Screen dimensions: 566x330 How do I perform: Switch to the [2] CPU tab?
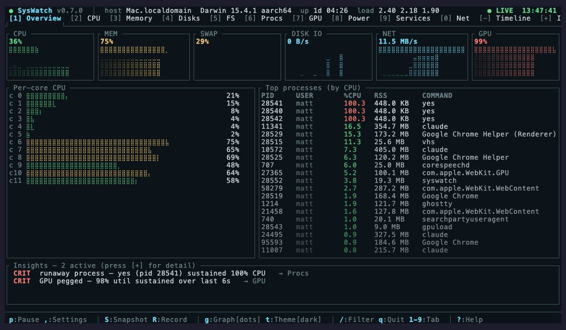pos(85,18)
